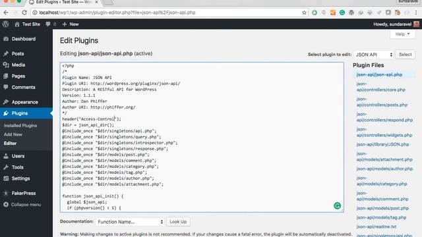
Task: Open json-api/controllers/respond.php file
Action: point(384,117)
